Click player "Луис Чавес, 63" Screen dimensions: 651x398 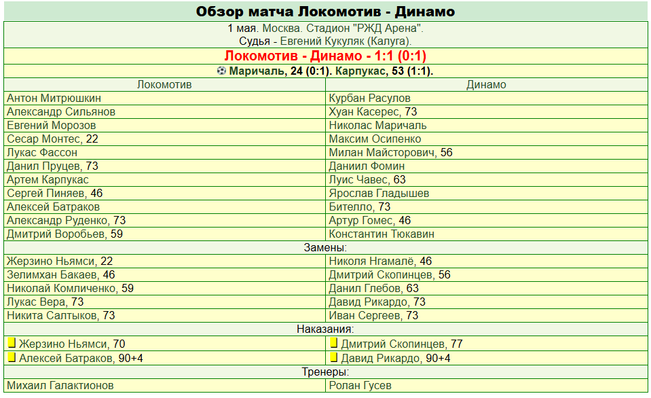pyautogui.click(x=367, y=180)
